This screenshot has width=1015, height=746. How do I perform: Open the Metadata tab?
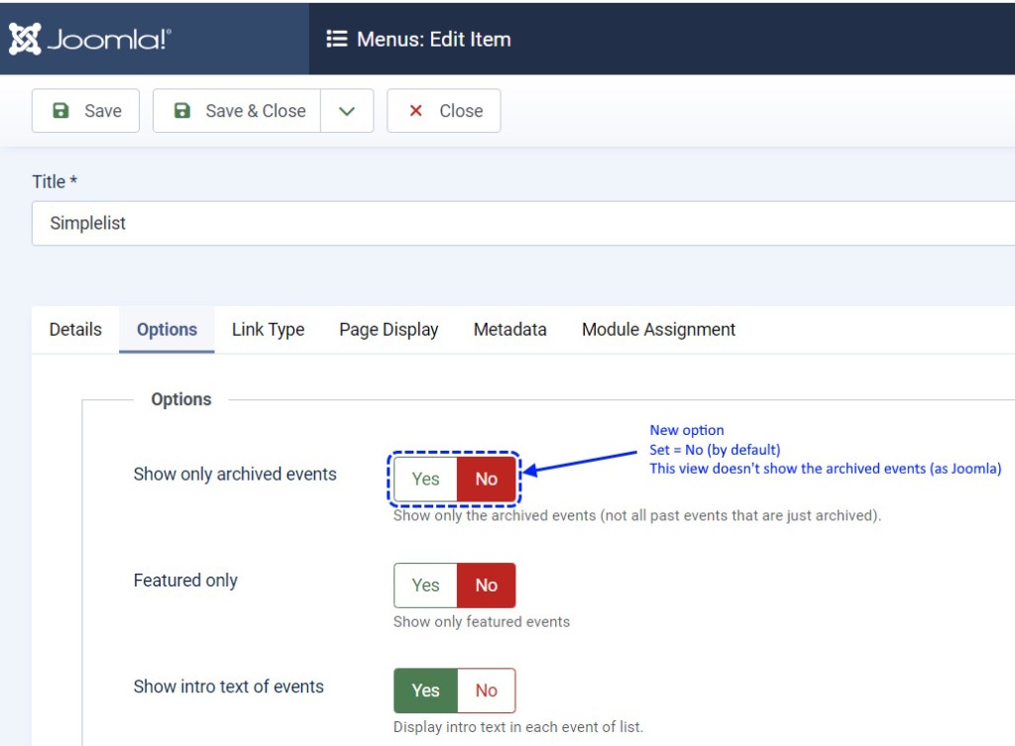tap(509, 330)
